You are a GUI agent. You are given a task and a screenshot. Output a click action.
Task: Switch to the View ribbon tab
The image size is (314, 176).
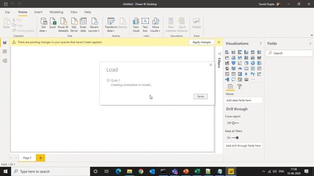coord(74,12)
